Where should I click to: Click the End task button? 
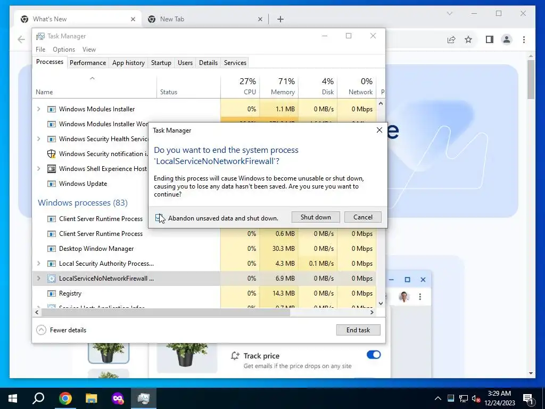pyautogui.click(x=358, y=330)
